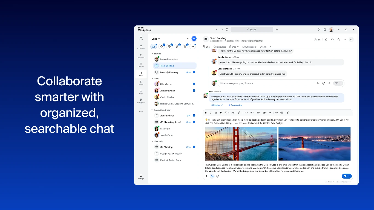
Task: Open the Chat header dropdown
Action: click(x=156, y=39)
